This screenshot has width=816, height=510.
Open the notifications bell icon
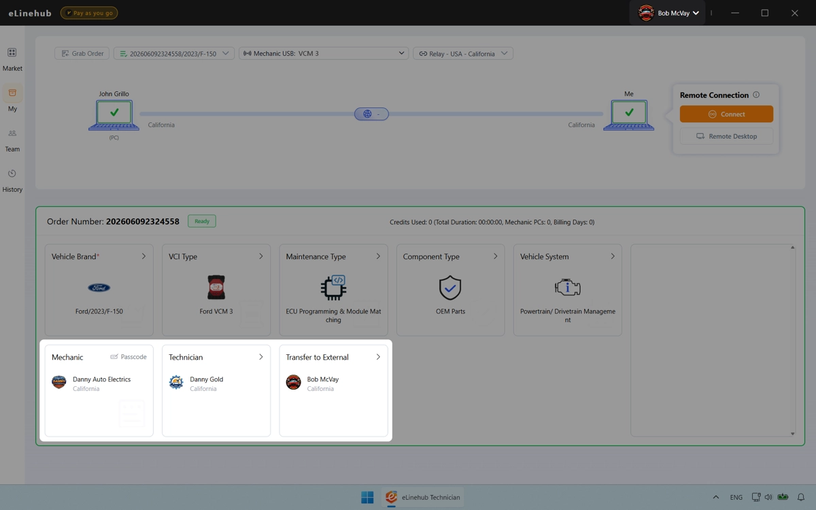pos(801,497)
